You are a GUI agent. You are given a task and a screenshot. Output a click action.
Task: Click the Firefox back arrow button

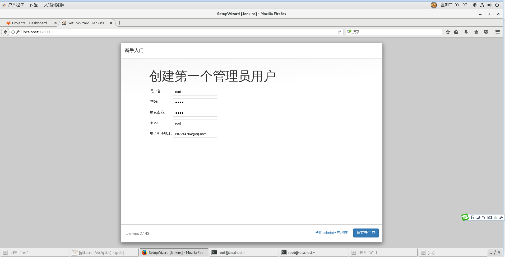tap(5, 32)
